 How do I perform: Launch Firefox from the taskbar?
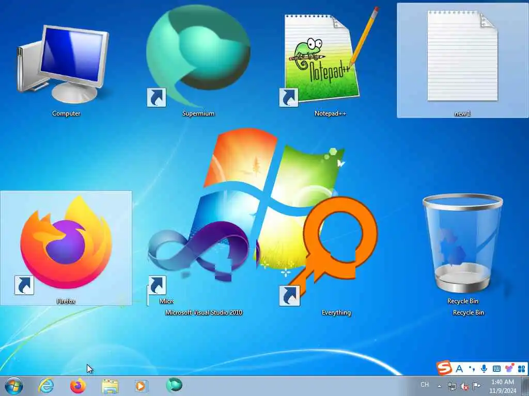pos(78,386)
